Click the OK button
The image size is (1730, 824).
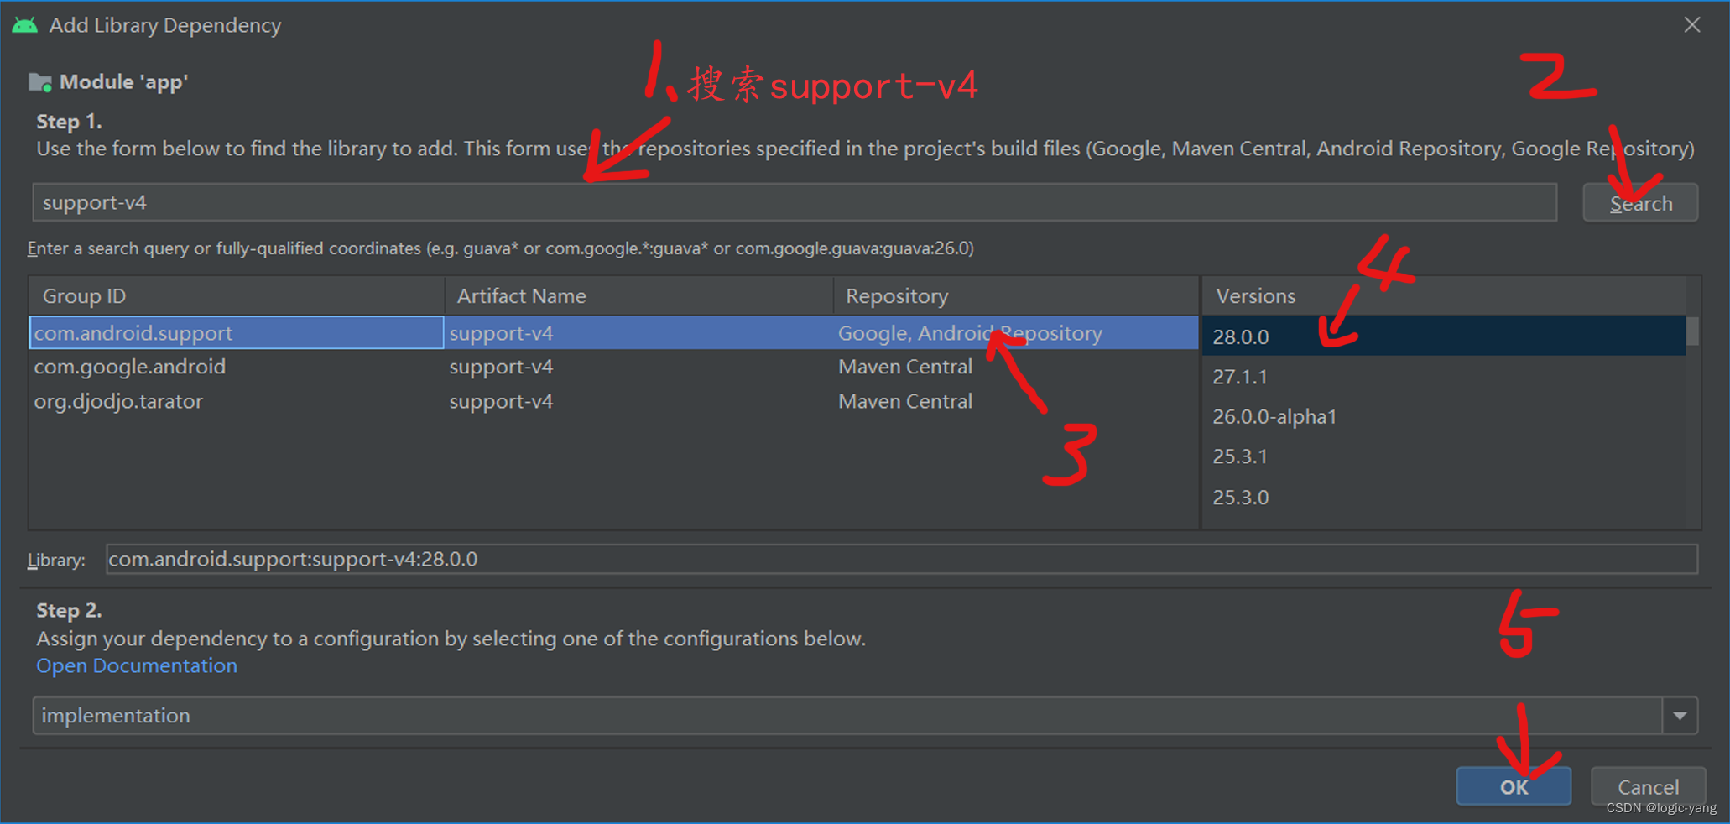click(1514, 786)
